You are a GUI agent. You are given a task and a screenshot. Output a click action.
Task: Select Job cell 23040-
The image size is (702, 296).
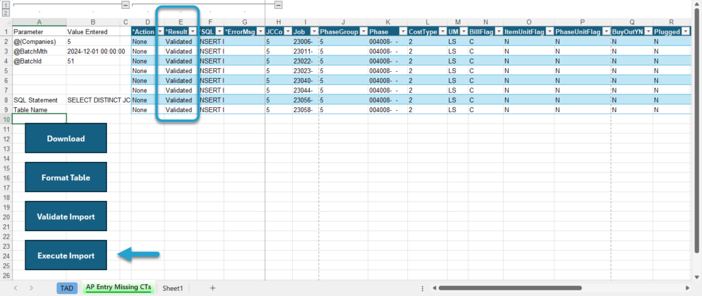click(305, 81)
